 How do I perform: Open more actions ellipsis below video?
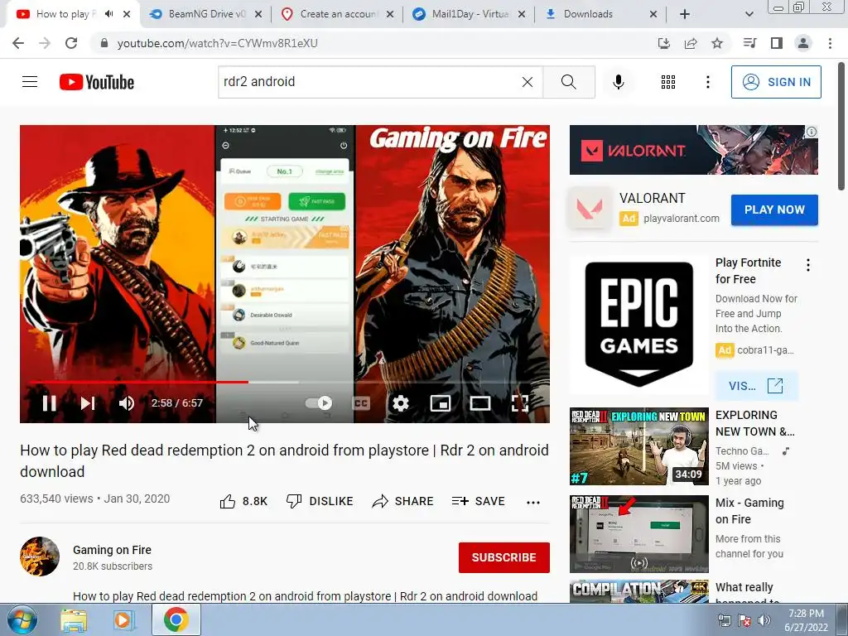click(533, 503)
